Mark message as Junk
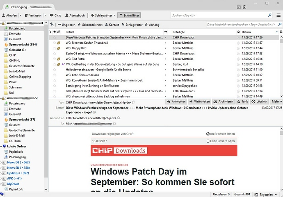The width and height of the screenshot is (283, 197). [242, 102]
